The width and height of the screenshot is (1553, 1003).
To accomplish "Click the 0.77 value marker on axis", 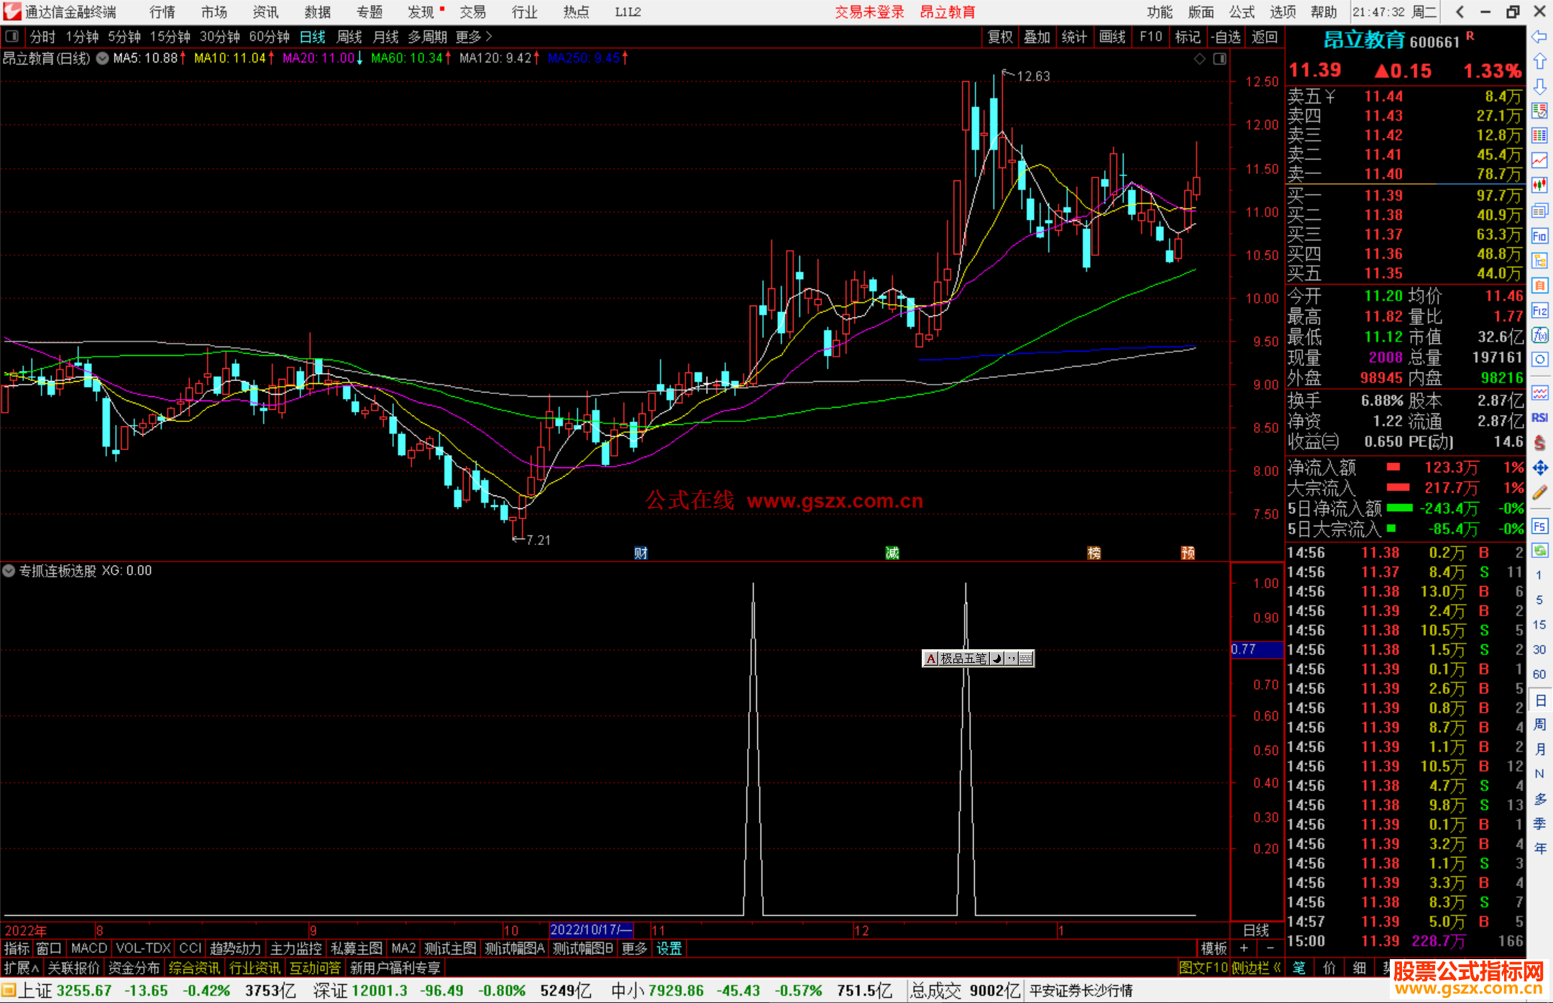I will pos(1256,649).
